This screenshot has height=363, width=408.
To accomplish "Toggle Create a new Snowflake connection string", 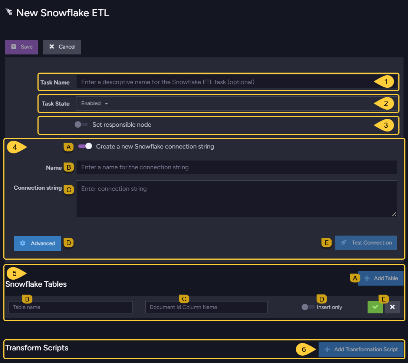I will [85, 146].
